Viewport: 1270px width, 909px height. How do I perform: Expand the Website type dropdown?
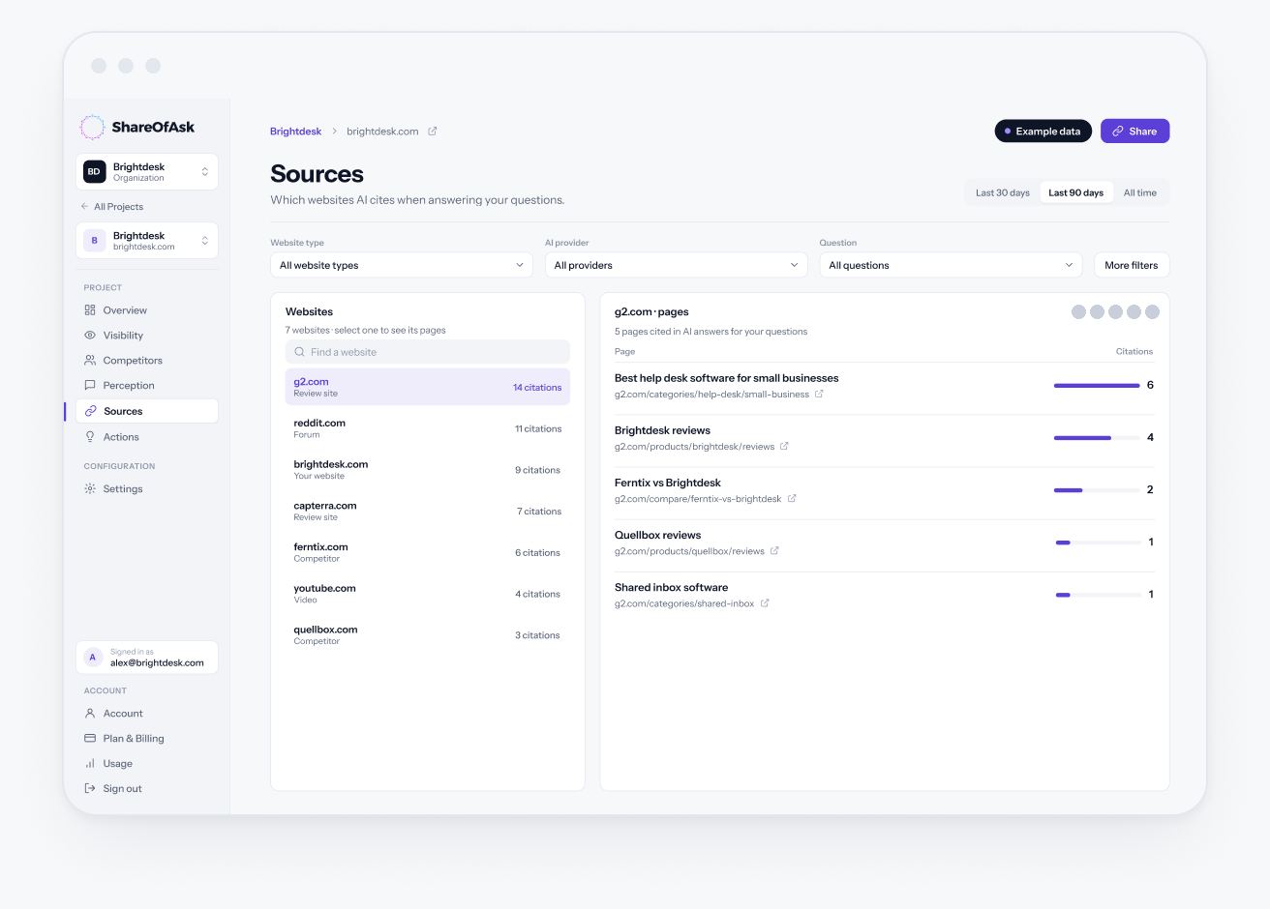(x=402, y=265)
